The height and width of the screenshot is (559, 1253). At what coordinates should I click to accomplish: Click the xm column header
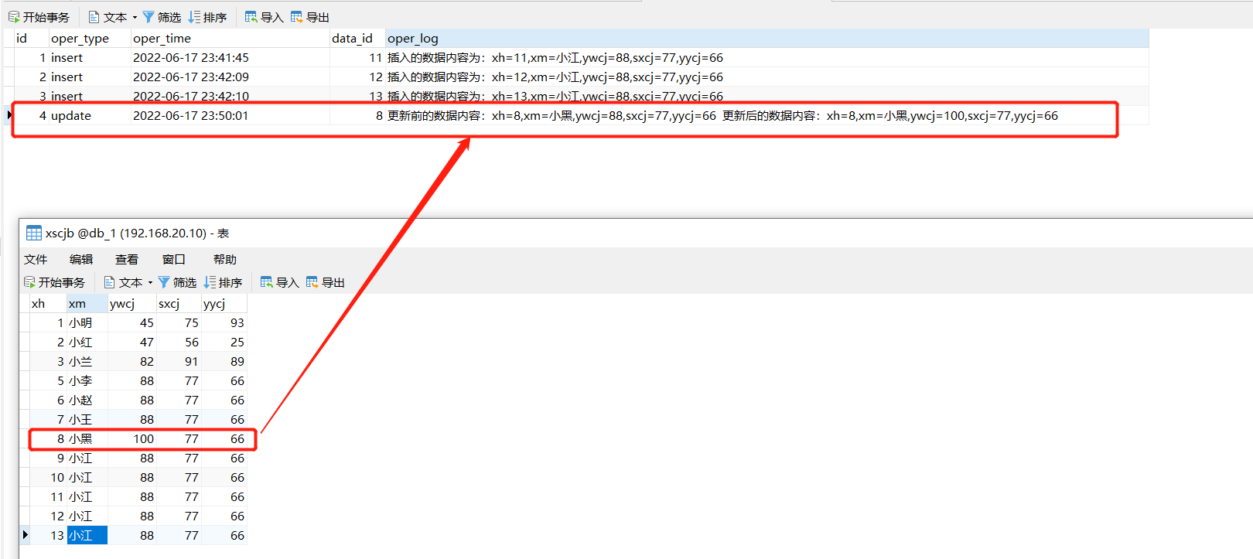point(87,304)
